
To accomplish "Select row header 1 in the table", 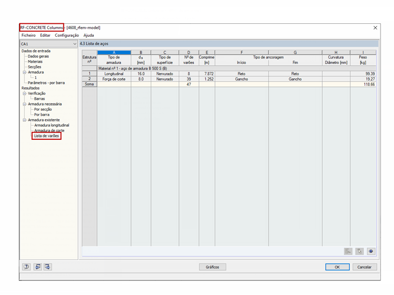I will (x=90, y=73).
